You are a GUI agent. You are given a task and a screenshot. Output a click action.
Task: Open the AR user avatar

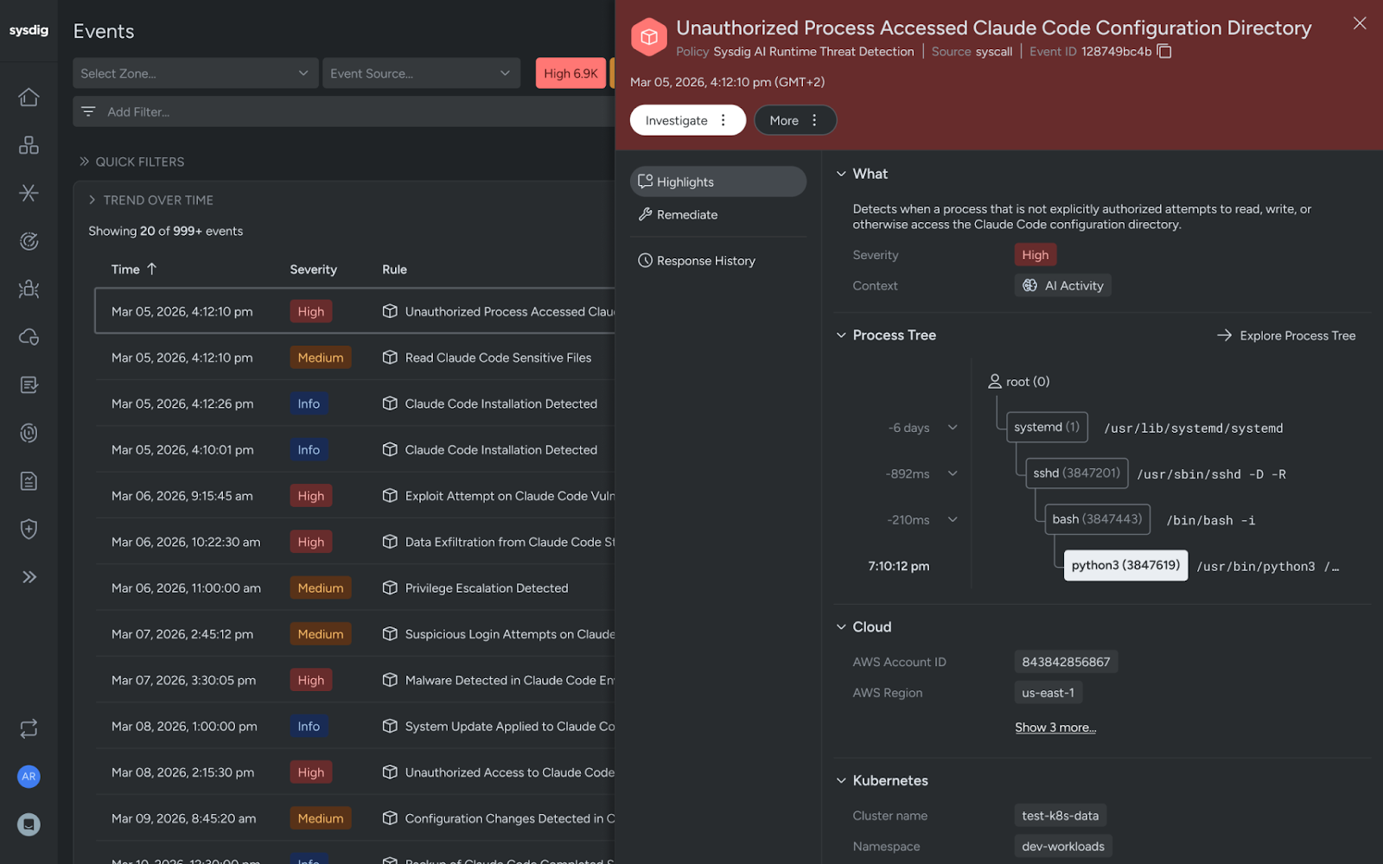[x=29, y=777]
